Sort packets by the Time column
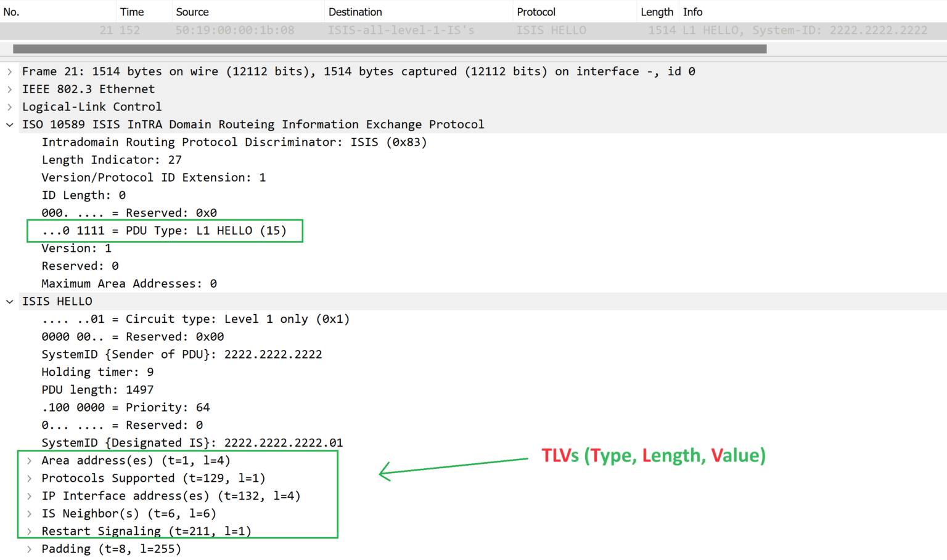Image resolution: width=947 pixels, height=560 pixels. coord(132,11)
